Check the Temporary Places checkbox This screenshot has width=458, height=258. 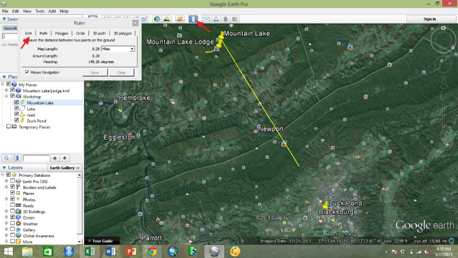(x=9, y=126)
